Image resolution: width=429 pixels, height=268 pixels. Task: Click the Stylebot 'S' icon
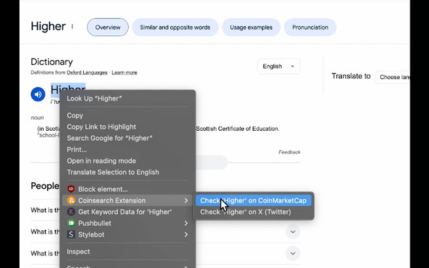(x=71, y=234)
